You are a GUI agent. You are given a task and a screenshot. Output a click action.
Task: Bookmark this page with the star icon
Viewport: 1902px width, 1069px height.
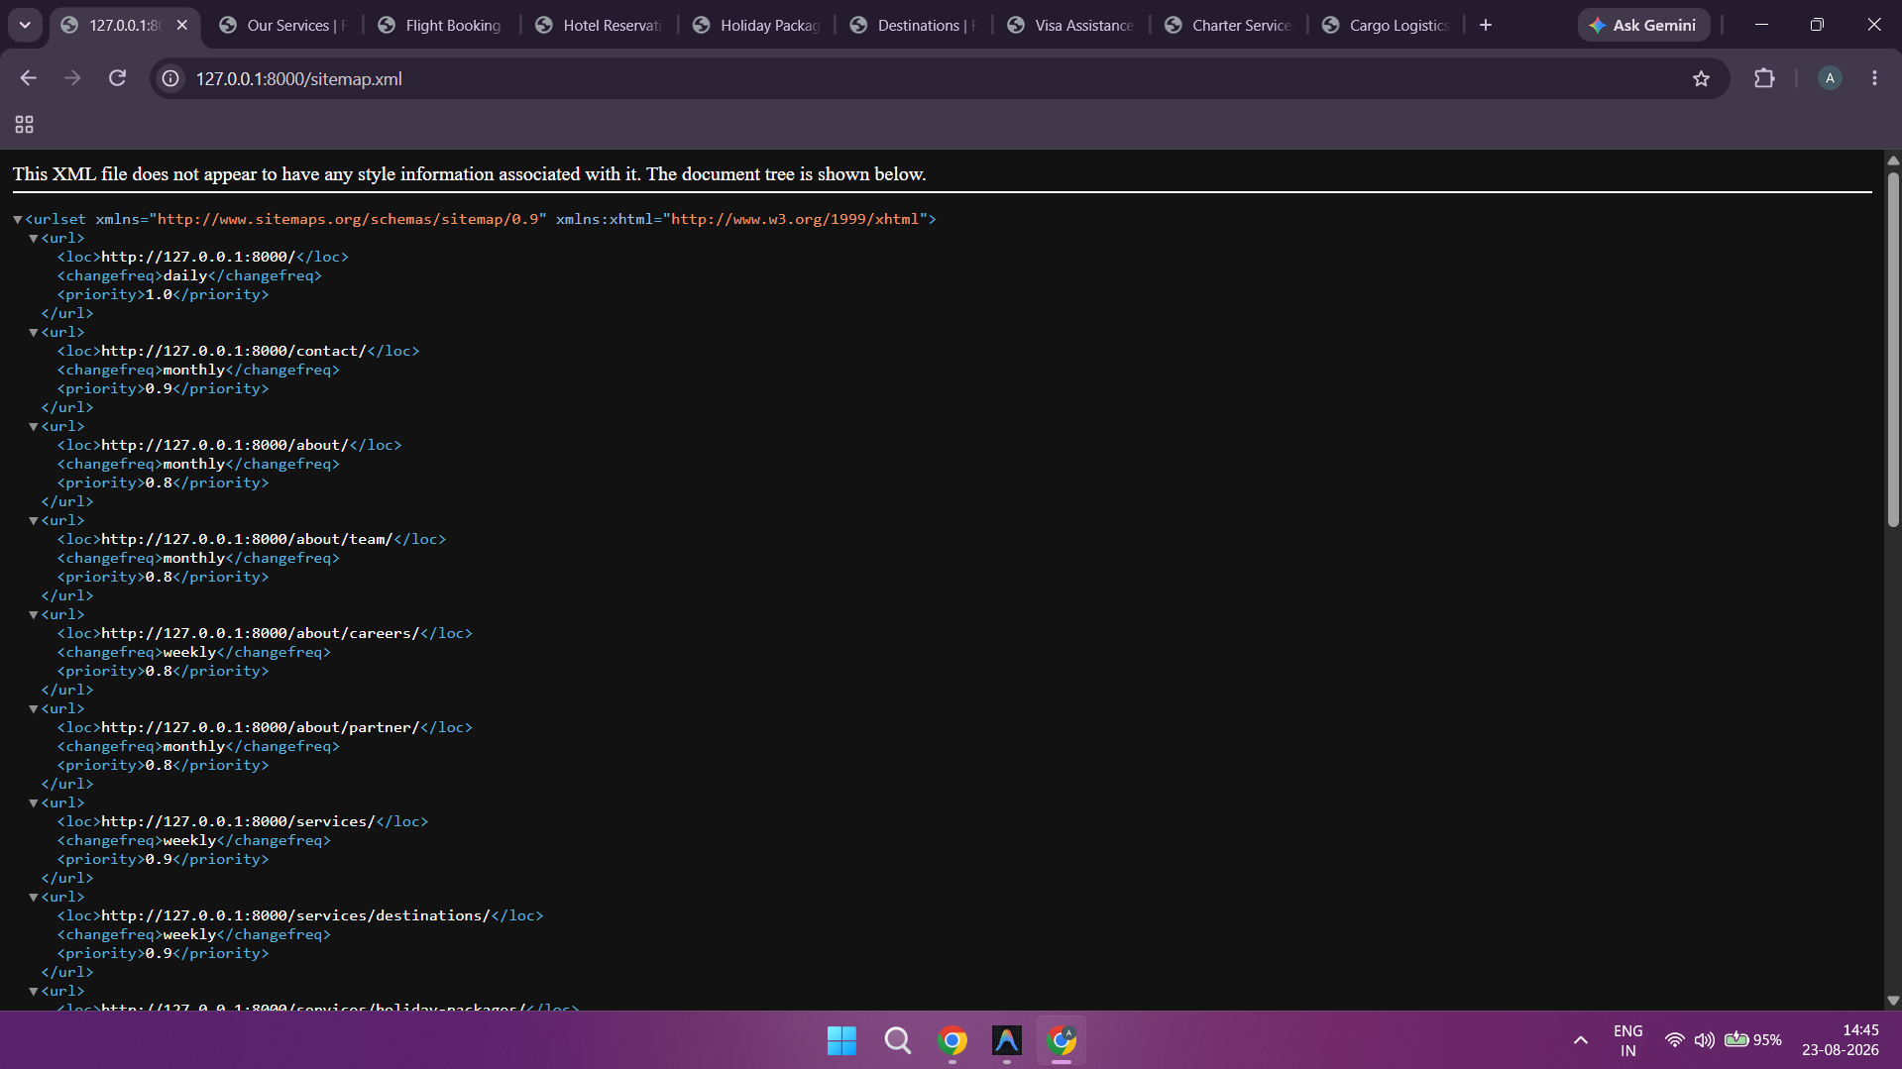(1701, 78)
